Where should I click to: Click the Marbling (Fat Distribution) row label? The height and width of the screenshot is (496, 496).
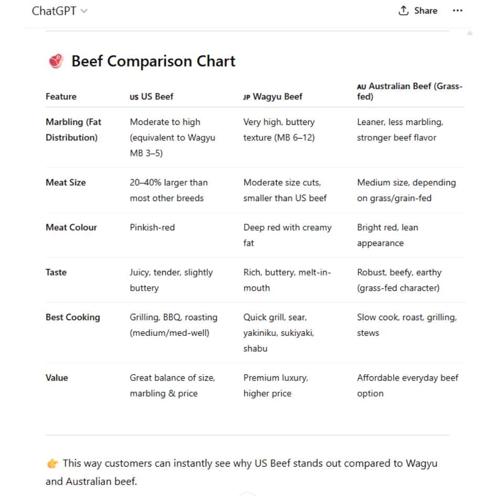tap(73, 130)
